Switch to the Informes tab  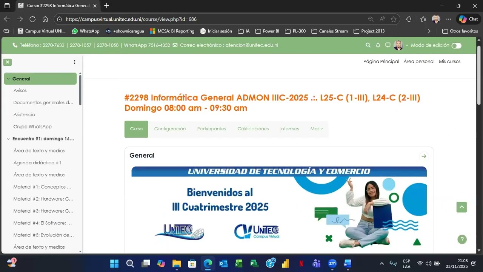pos(289,129)
